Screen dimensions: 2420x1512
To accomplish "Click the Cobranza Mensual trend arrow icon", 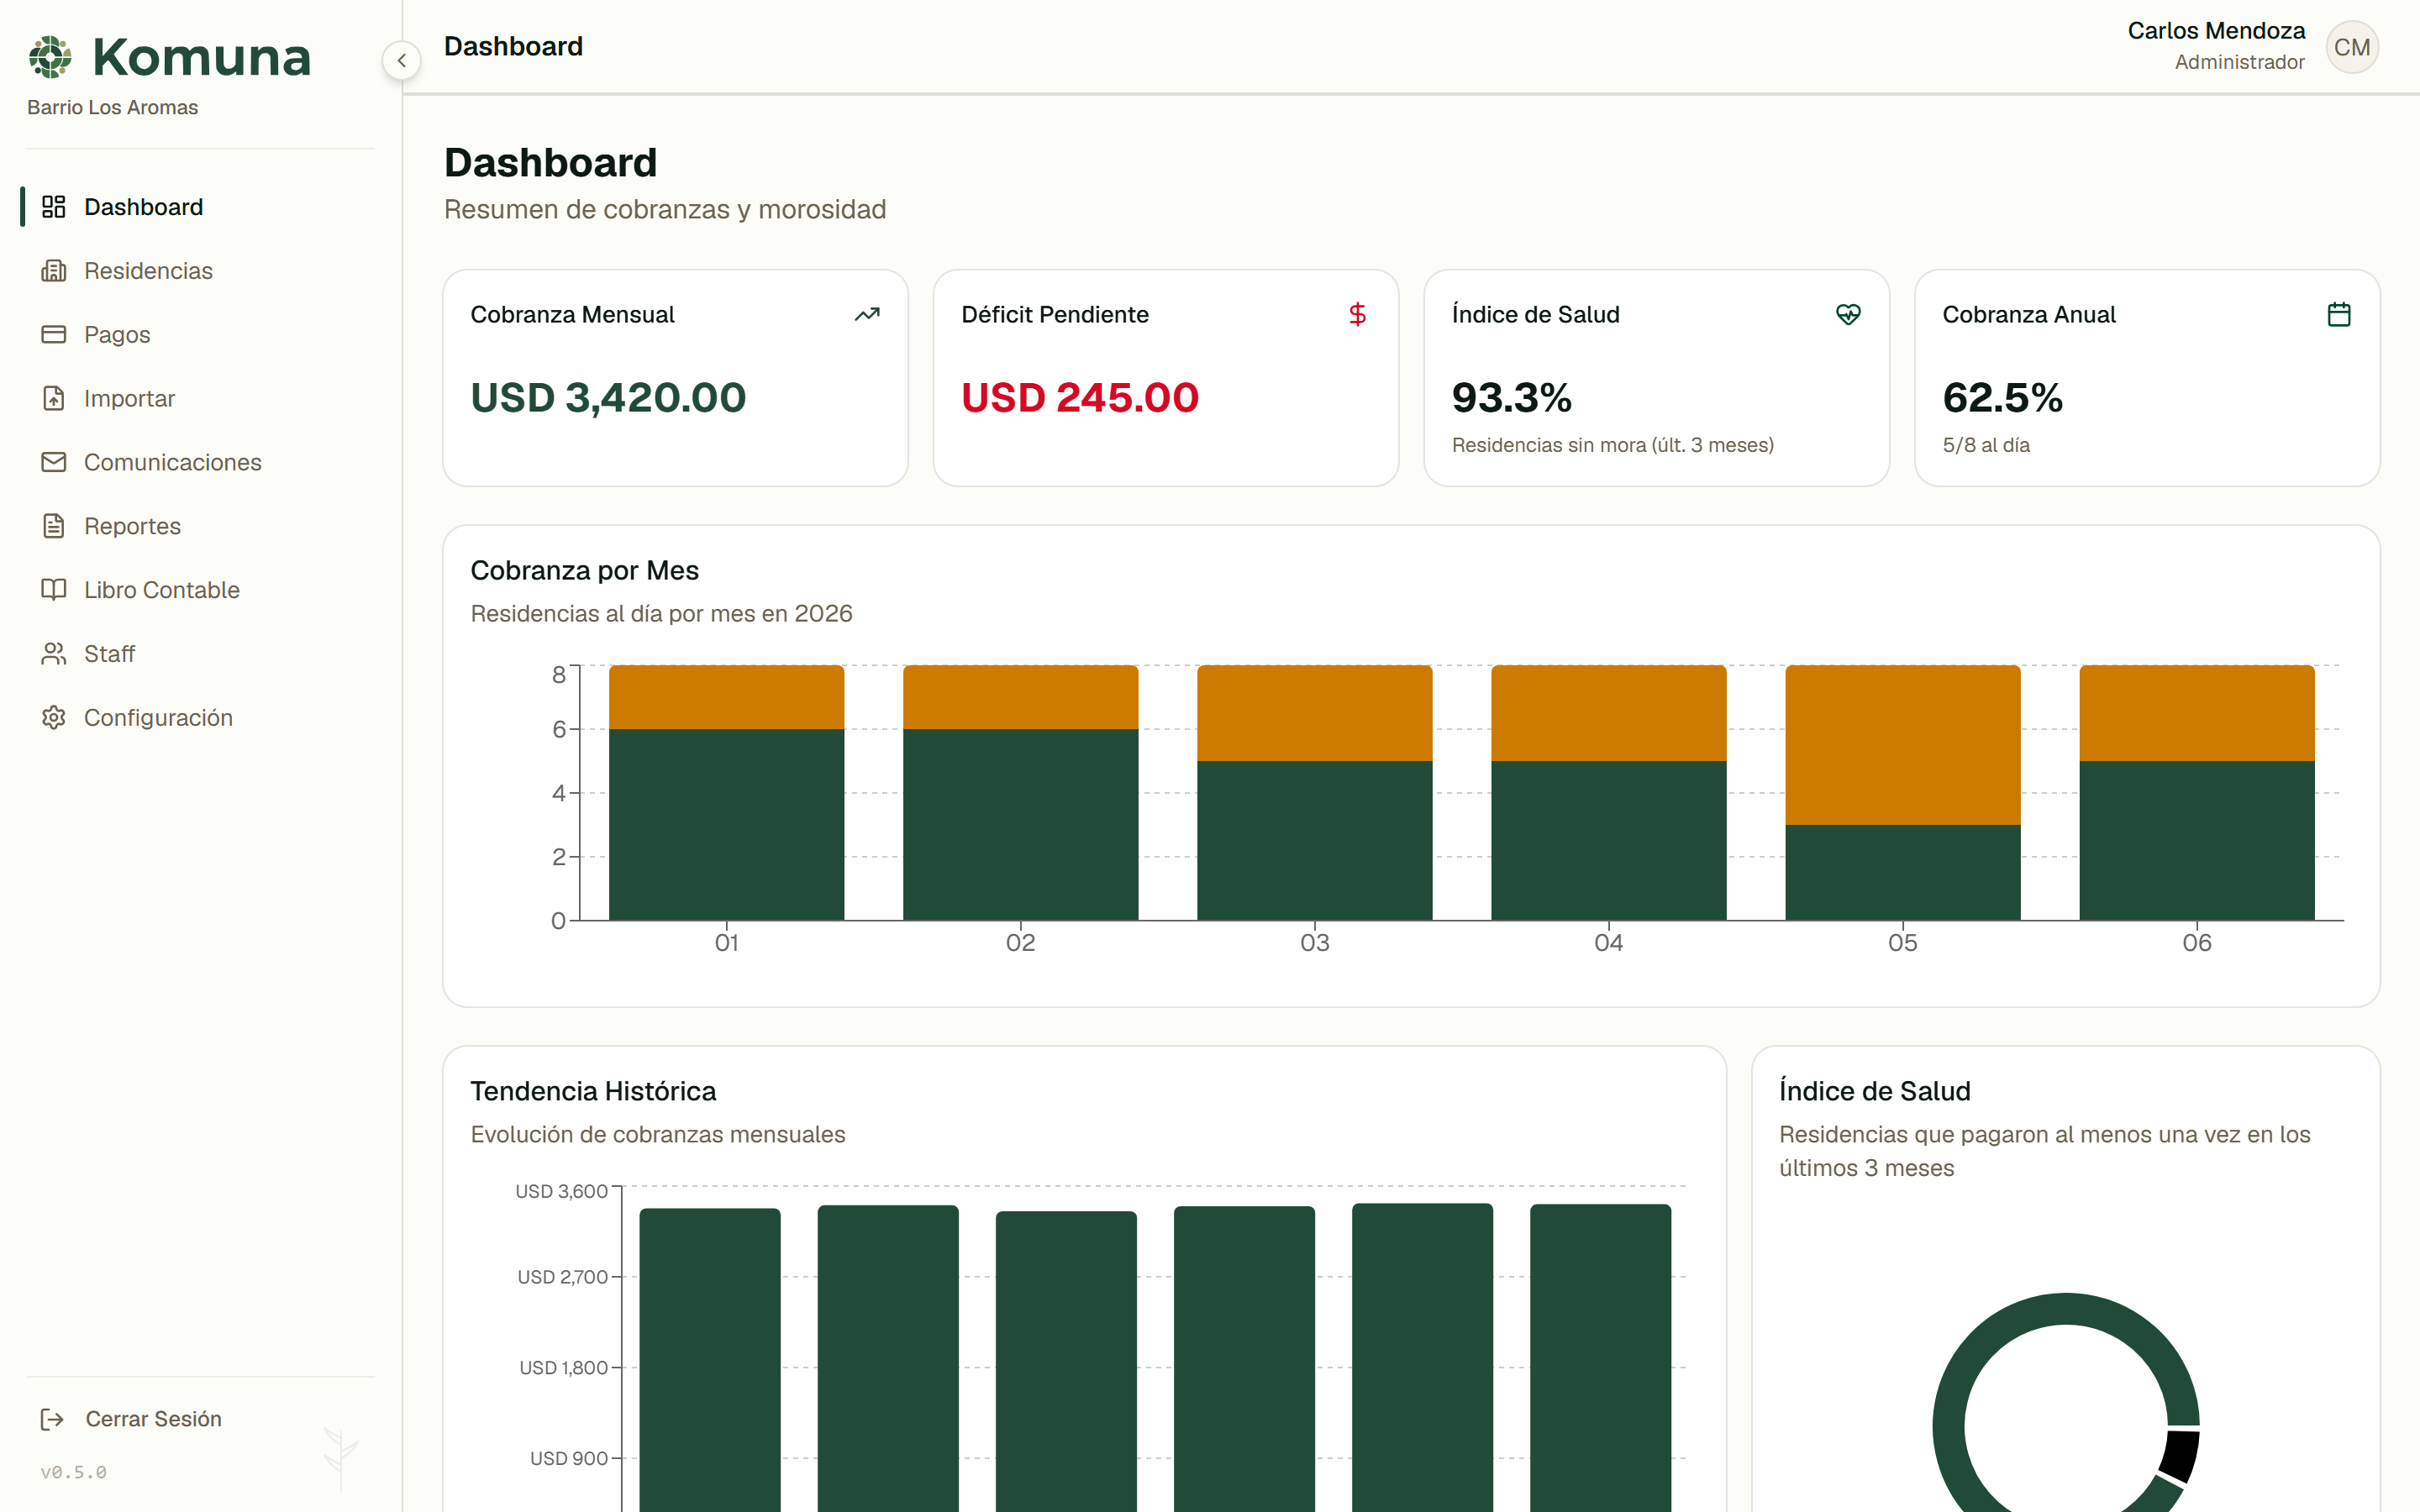I will pyautogui.click(x=867, y=314).
